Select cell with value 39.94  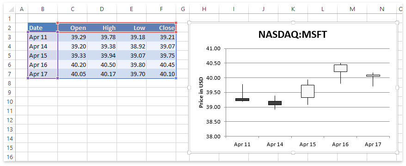[102, 55]
